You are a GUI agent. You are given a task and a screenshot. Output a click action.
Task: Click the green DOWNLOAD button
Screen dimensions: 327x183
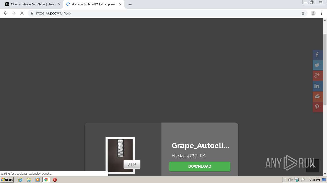[x=200, y=166]
